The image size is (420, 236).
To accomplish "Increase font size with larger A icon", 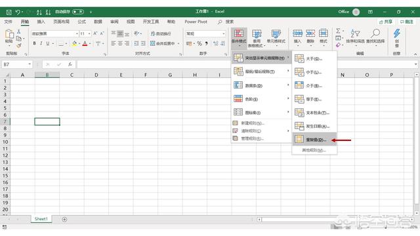I will click(x=95, y=33).
